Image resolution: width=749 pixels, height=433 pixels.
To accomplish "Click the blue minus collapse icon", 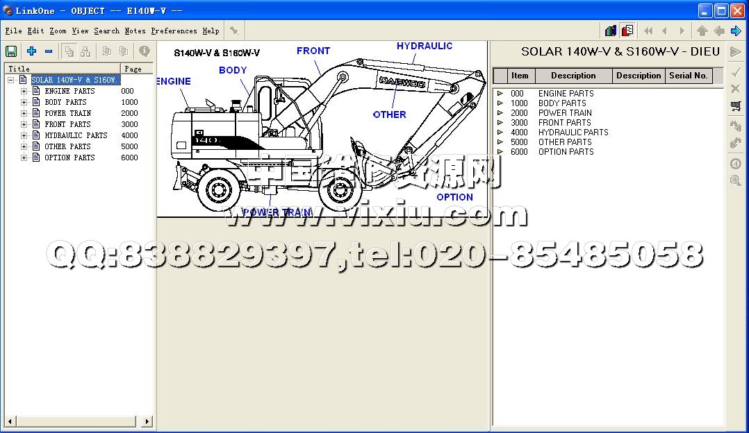I will click(x=49, y=51).
